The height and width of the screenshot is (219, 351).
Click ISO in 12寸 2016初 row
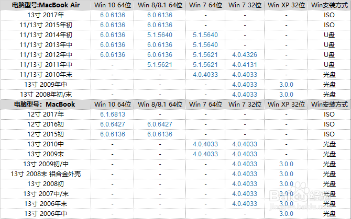tap(330, 124)
